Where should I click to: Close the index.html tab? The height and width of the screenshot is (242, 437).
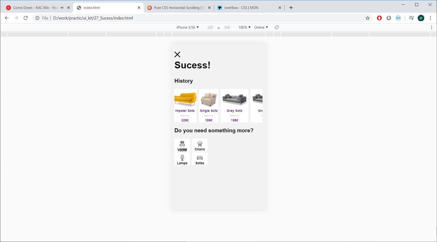click(139, 7)
